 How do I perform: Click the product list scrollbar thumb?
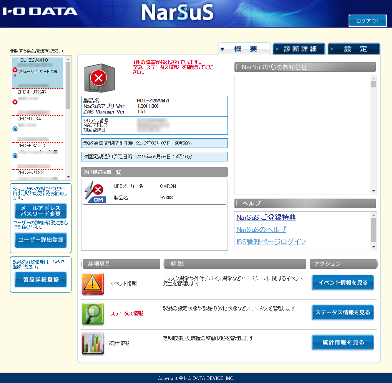click(68, 85)
